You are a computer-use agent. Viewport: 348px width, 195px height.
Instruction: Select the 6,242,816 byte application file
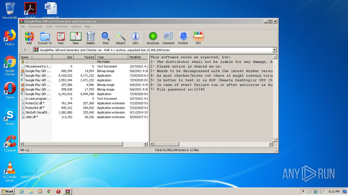tap(84, 94)
